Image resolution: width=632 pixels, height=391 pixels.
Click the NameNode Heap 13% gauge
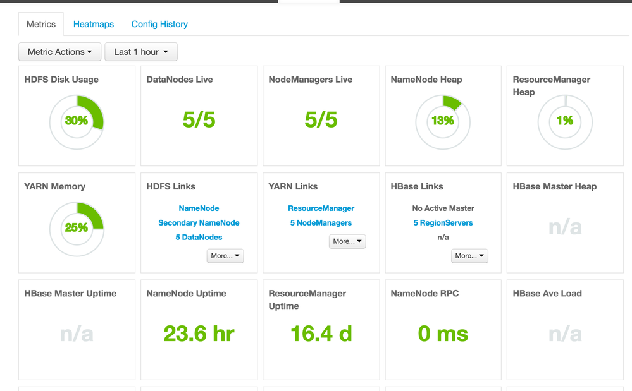point(443,122)
